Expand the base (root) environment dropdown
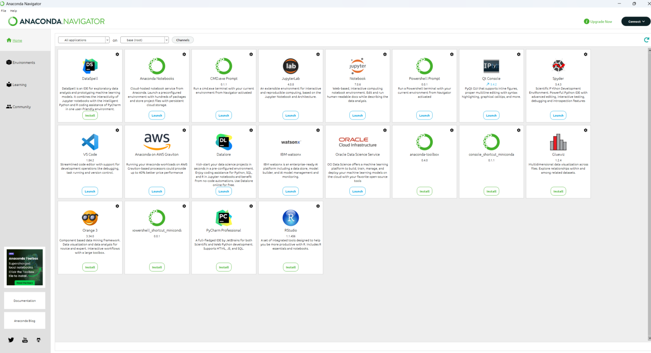Screen dimensions: 651x353 (145, 40)
